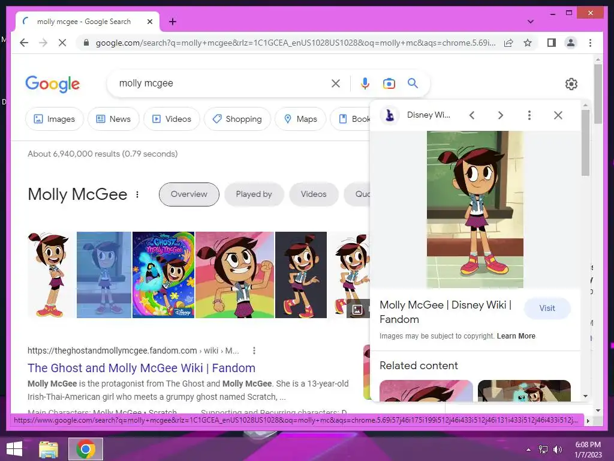Open the volume control in the system tray

pyautogui.click(x=557, y=450)
